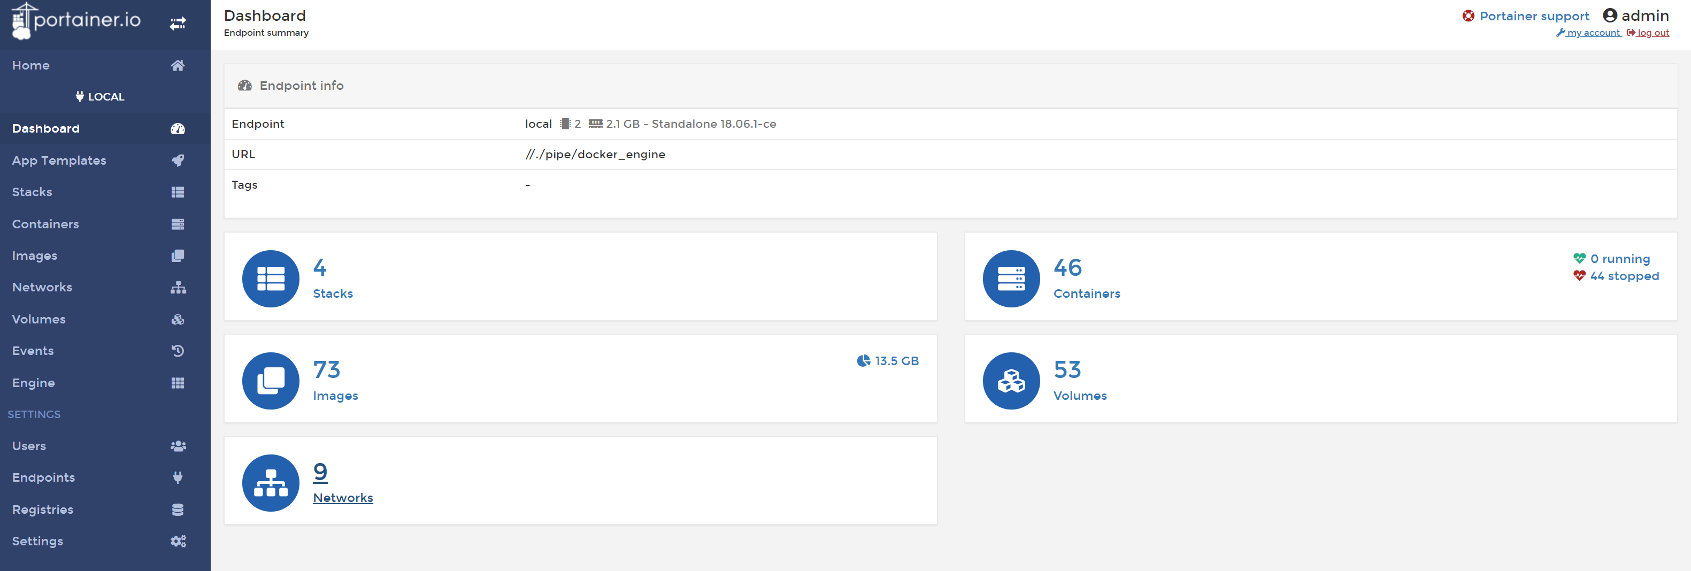The height and width of the screenshot is (571, 1691).
Task: Open Portainer support link
Action: click(1533, 16)
